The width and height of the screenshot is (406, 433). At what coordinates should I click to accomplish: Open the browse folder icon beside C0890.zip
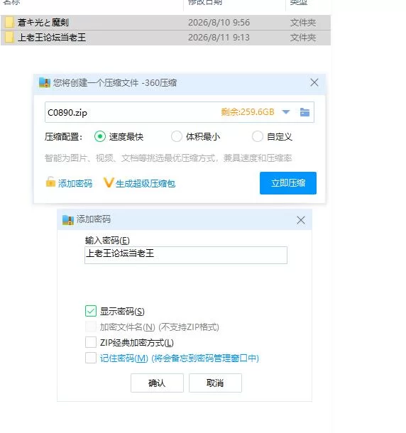pyautogui.click(x=304, y=112)
